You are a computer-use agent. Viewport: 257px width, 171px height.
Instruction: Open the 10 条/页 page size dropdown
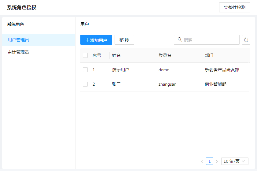click(234, 161)
